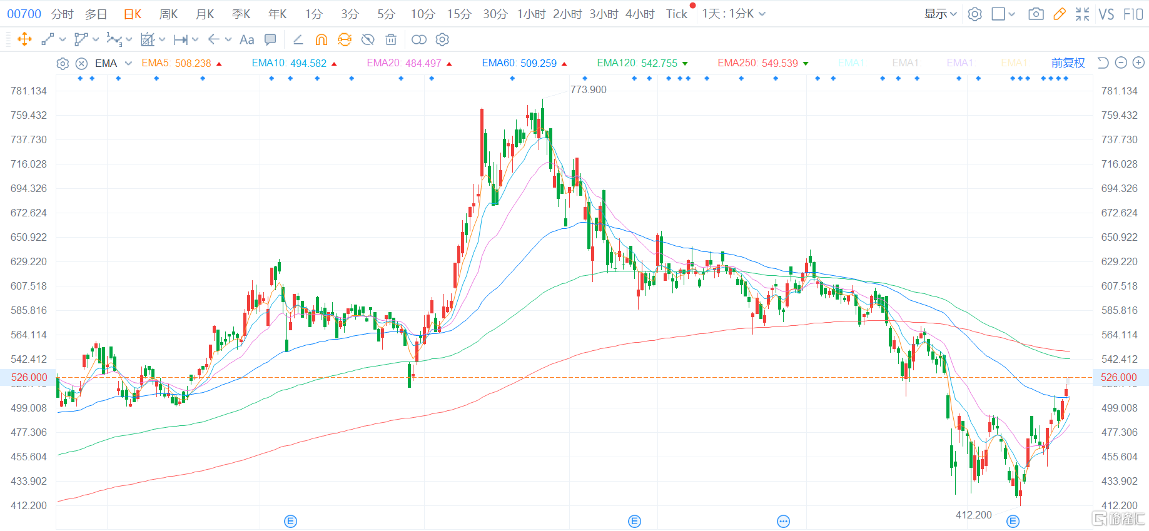Select the crosshair move tool
The width and height of the screenshot is (1149, 531).
point(24,39)
